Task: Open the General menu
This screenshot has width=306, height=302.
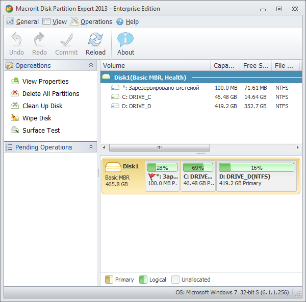Action: pos(22,21)
